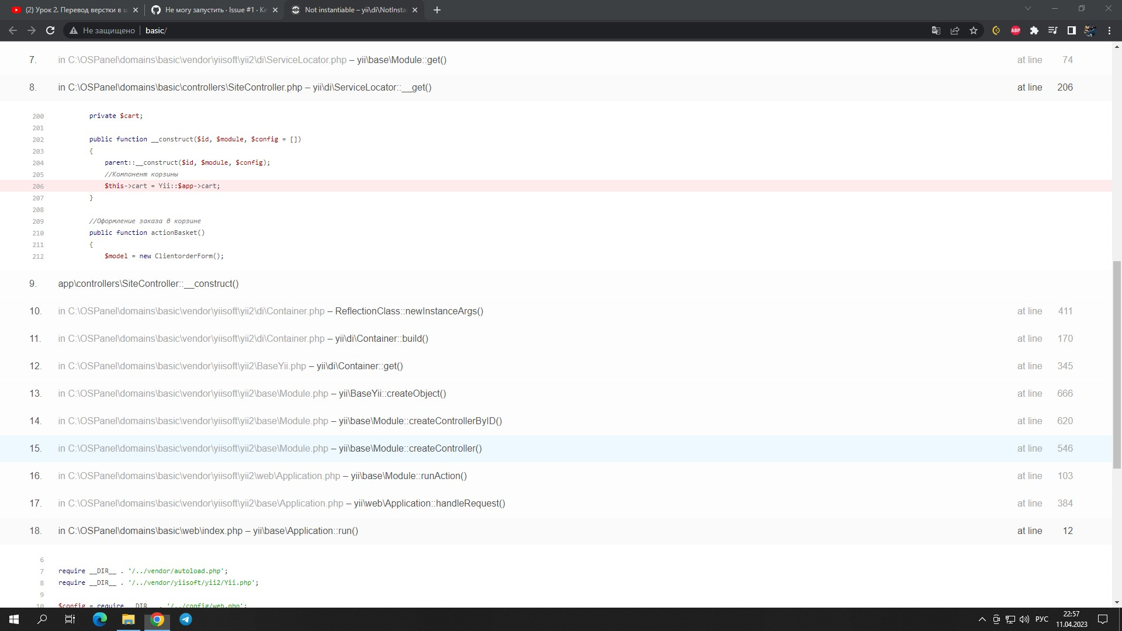Open the media playlist control icon in toolbar
Screen dimensions: 1122x631
[x=1052, y=30]
